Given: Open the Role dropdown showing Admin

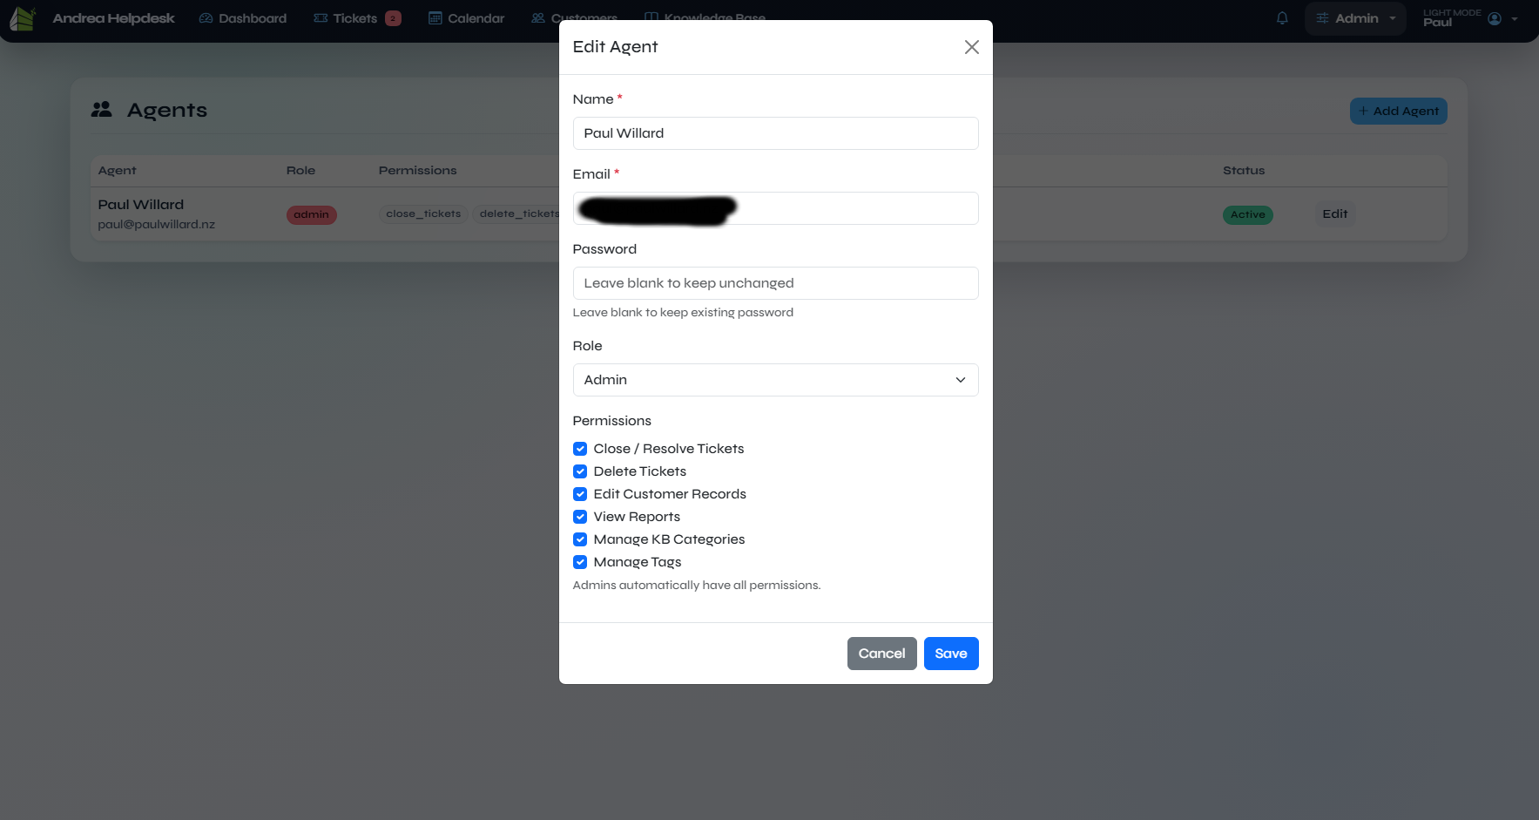Looking at the screenshot, I should pos(775,380).
